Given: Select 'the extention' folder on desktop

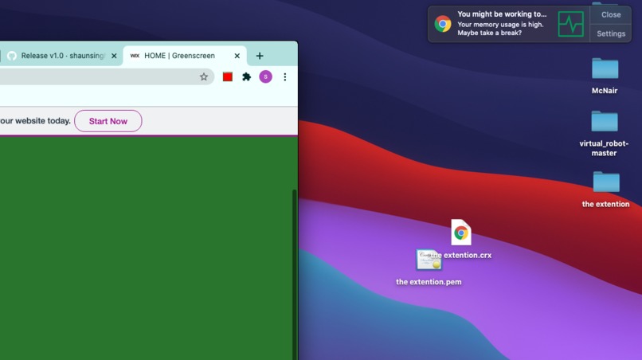Looking at the screenshot, I should click(x=606, y=182).
